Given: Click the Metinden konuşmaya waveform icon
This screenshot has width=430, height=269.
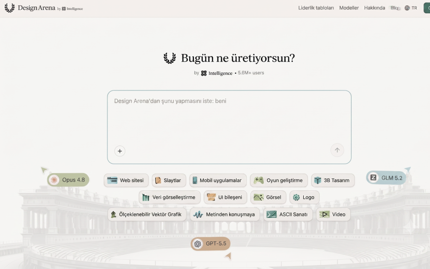Looking at the screenshot, I should tap(198, 214).
